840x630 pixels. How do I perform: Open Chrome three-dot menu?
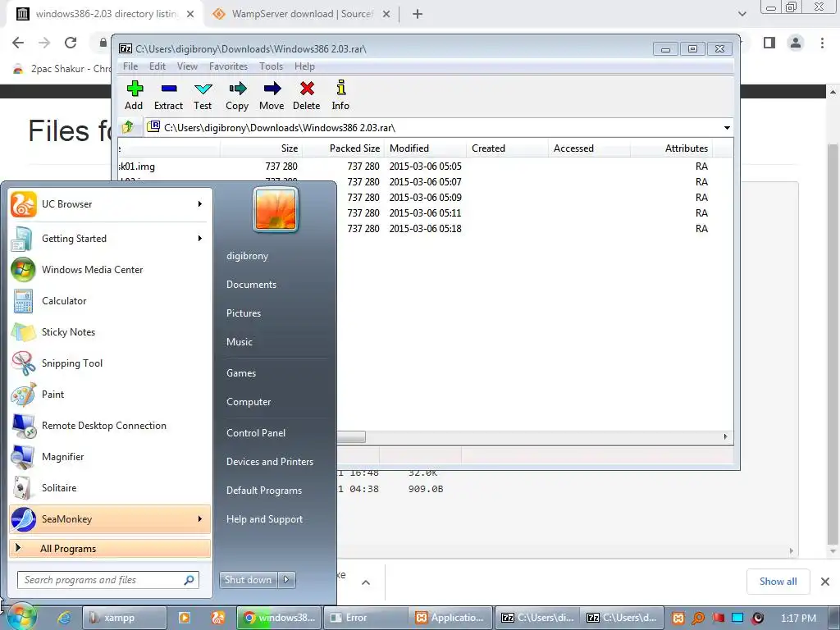pyautogui.click(x=822, y=43)
